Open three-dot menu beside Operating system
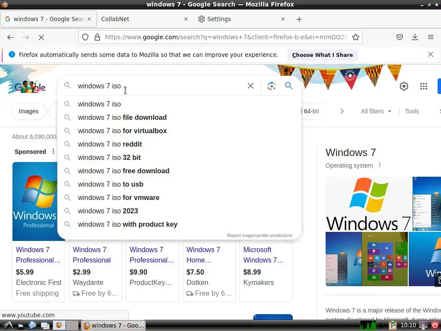The image size is (441, 331). 380,165
